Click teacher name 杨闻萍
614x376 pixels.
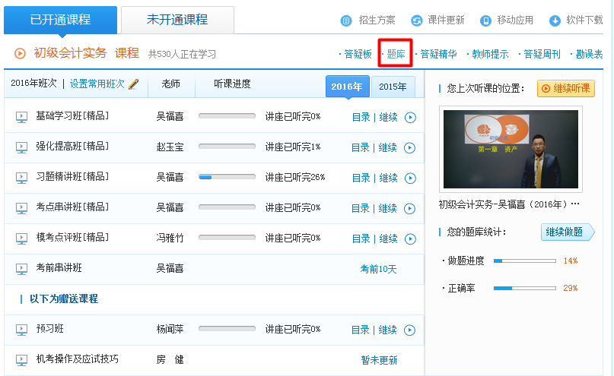(x=170, y=330)
